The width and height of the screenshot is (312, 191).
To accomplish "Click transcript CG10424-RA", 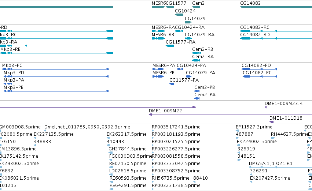I will [179, 31].
